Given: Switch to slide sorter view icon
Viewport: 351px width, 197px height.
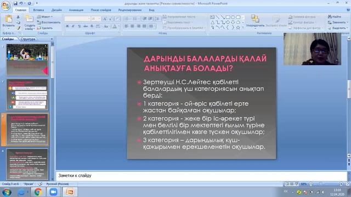Looking at the screenshot, I should click(x=292, y=184).
